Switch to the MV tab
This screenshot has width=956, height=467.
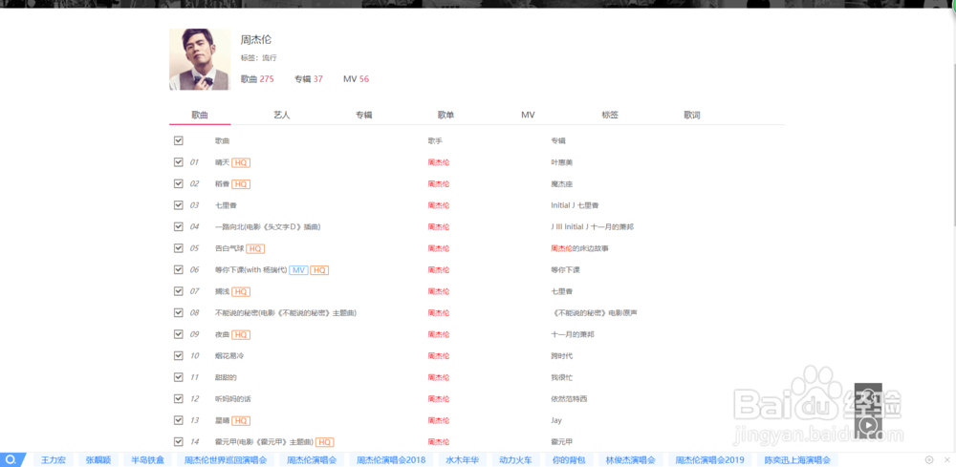click(x=528, y=115)
